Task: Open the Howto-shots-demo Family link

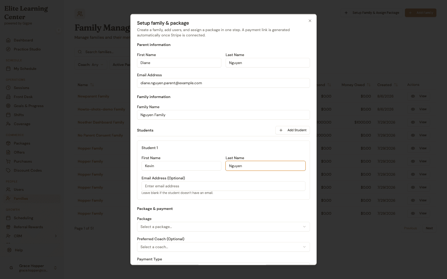Action: 101,109
